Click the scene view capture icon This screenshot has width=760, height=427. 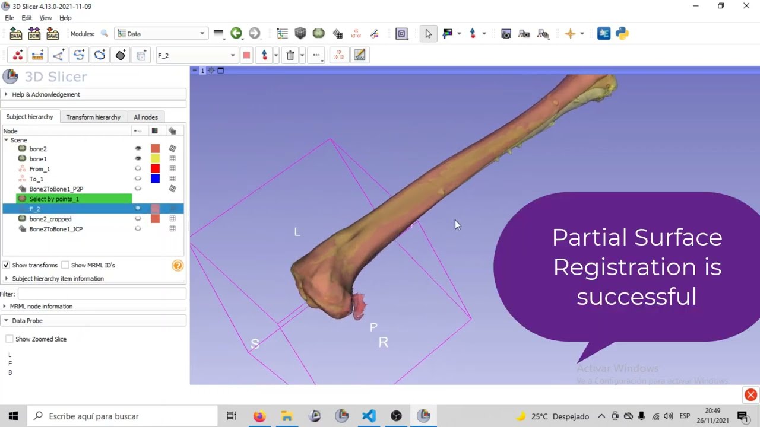(524, 34)
